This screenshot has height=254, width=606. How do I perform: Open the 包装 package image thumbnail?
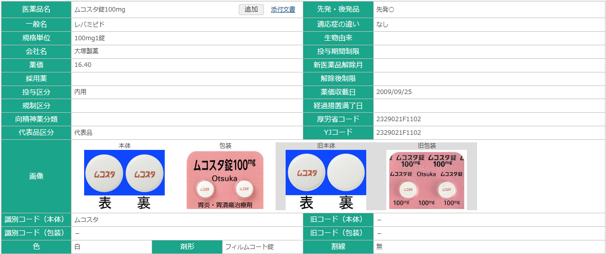[225, 180]
